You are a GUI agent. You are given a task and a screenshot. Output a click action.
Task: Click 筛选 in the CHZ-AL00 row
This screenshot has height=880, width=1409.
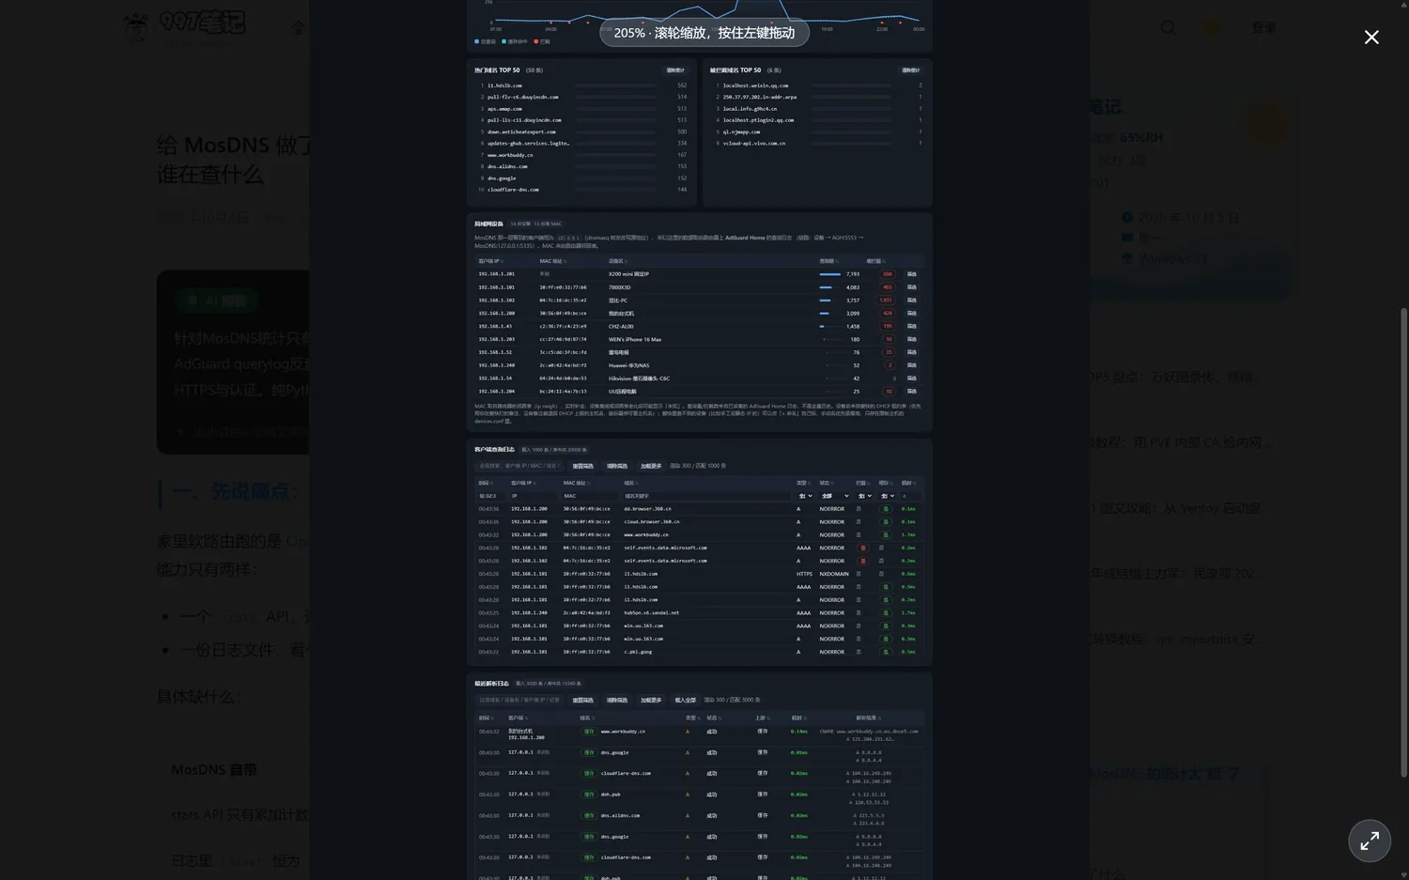(911, 327)
